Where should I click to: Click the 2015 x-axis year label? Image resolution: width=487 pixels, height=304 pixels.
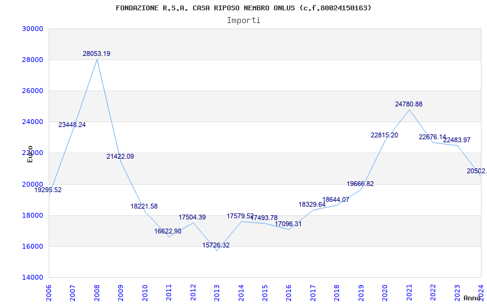point(265,292)
